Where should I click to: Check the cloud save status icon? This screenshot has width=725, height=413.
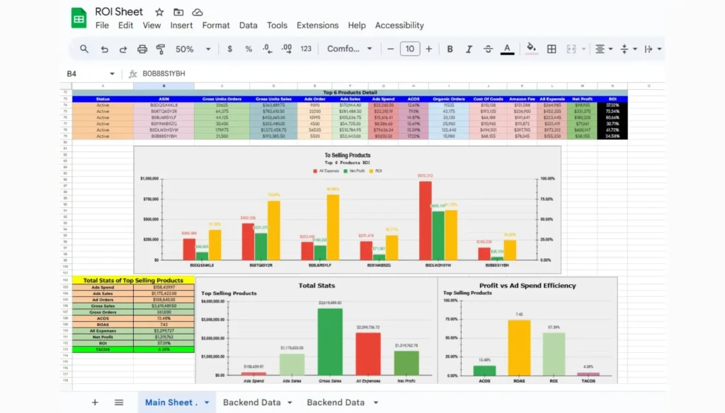pyautogui.click(x=198, y=12)
